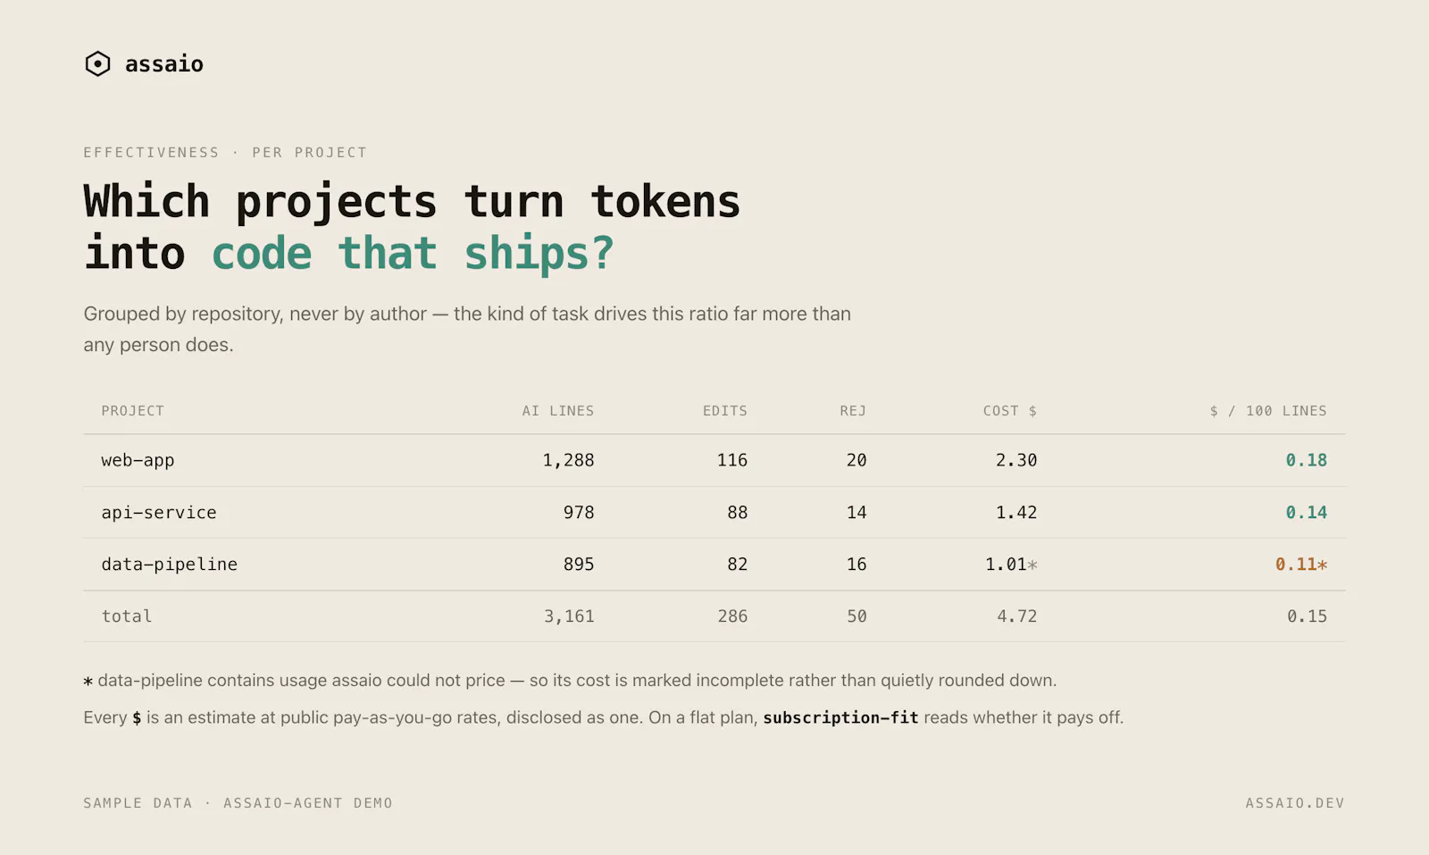The image size is (1429, 855).
Task: Open the data-pipeline project row
Action: click(x=714, y=565)
